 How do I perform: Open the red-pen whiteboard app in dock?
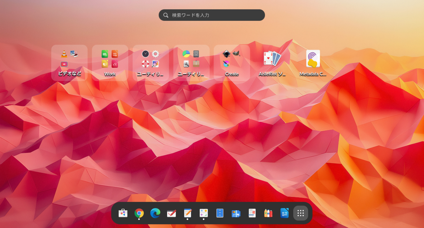tap(171, 213)
